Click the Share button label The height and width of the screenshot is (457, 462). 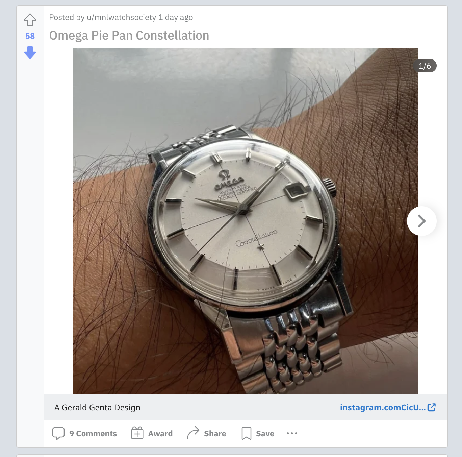click(215, 434)
